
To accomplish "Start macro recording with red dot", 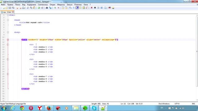I will [x=92, y=8].
